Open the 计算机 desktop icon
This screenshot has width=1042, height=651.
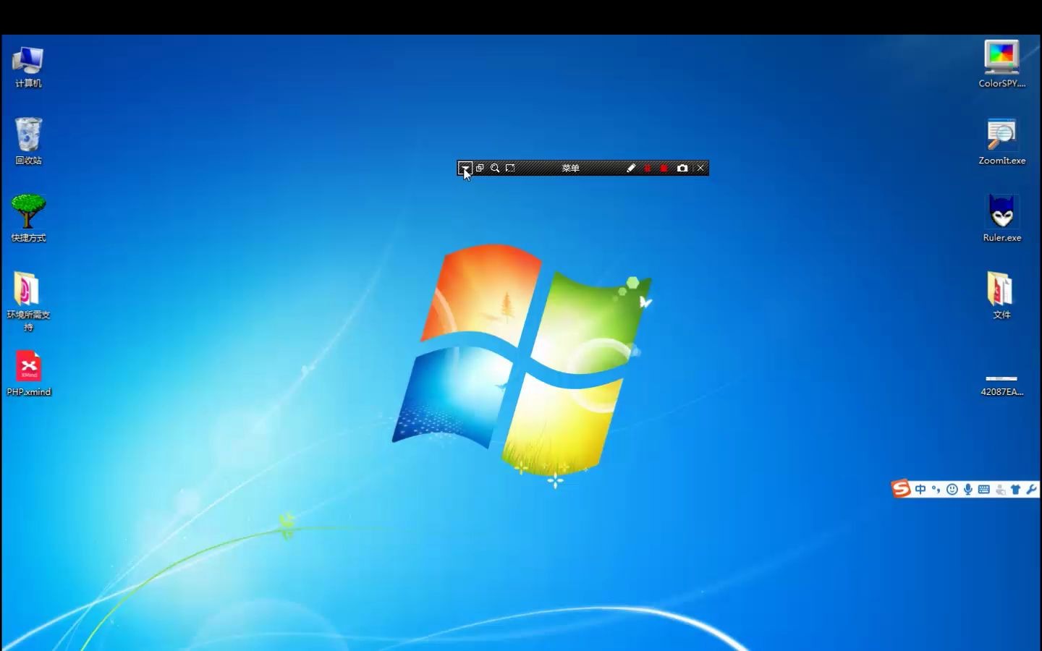click(28, 66)
